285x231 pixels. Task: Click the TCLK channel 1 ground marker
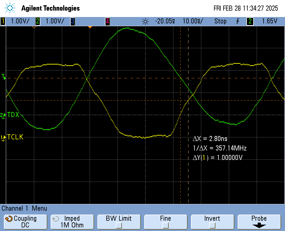point(3,137)
